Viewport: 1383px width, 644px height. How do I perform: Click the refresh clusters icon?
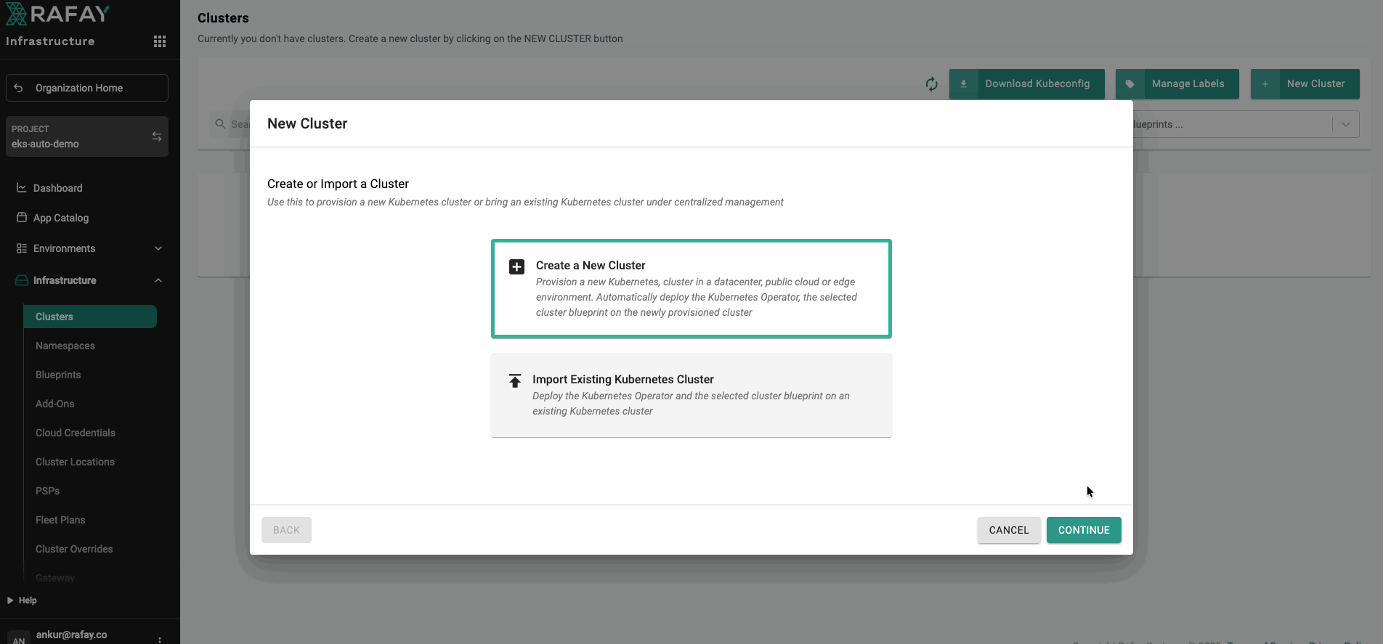point(931,84)
